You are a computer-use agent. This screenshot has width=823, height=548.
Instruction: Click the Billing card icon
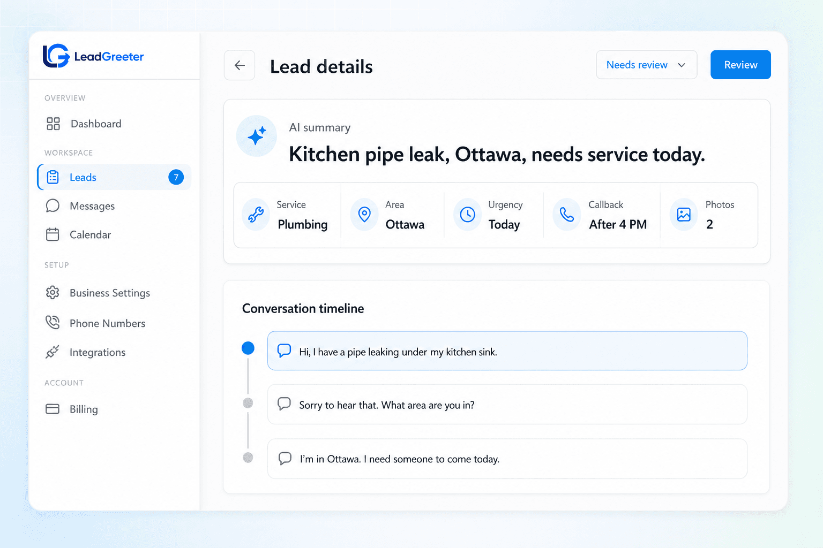[53, 409]
